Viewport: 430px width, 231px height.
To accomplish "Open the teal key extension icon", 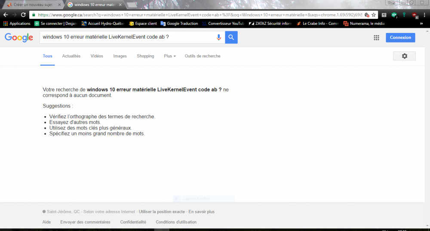I will 404,15.
